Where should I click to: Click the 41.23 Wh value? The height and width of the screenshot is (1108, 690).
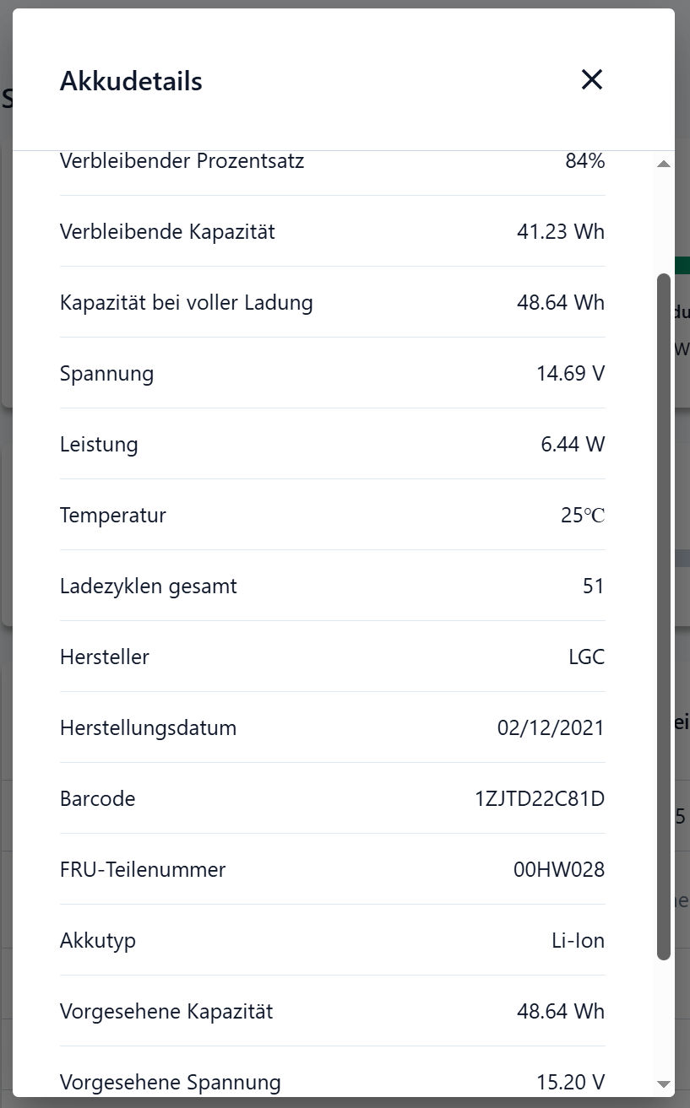point(561,231)
